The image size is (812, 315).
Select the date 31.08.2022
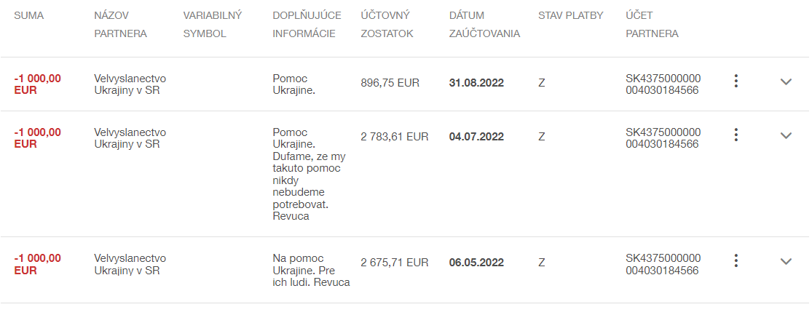[476, 83]
